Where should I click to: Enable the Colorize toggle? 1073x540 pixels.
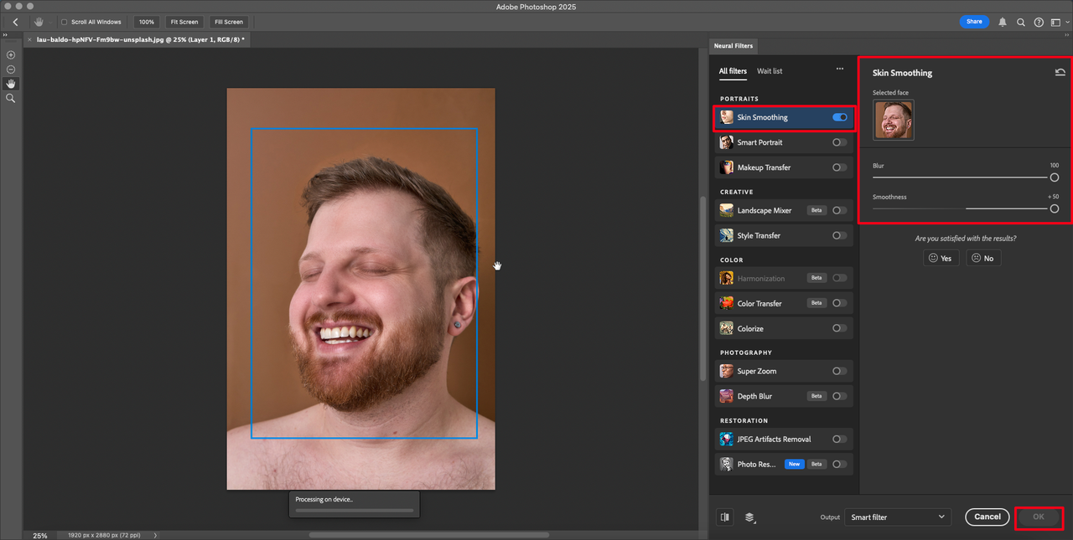click(x=839, y=328)
